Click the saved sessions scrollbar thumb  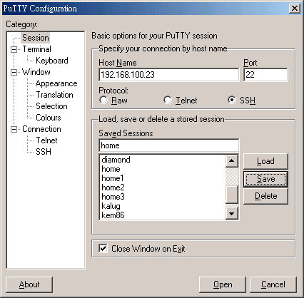coord(232,195)
